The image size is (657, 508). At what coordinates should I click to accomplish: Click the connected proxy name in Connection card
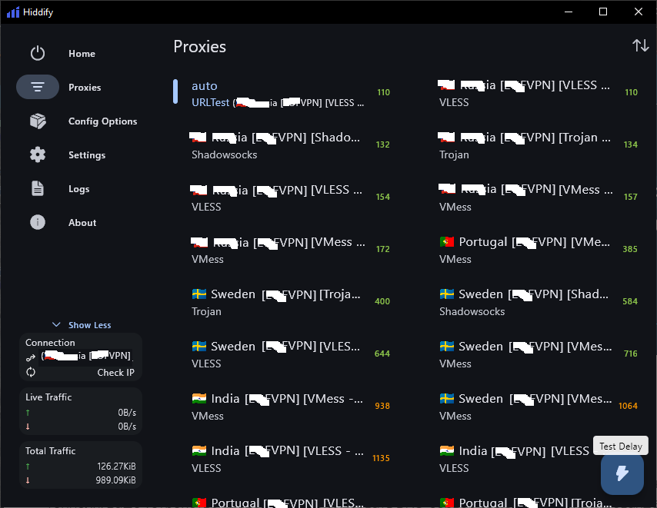coord(86,357)
